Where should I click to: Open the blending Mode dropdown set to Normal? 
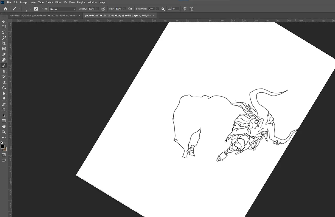(62, 9)
